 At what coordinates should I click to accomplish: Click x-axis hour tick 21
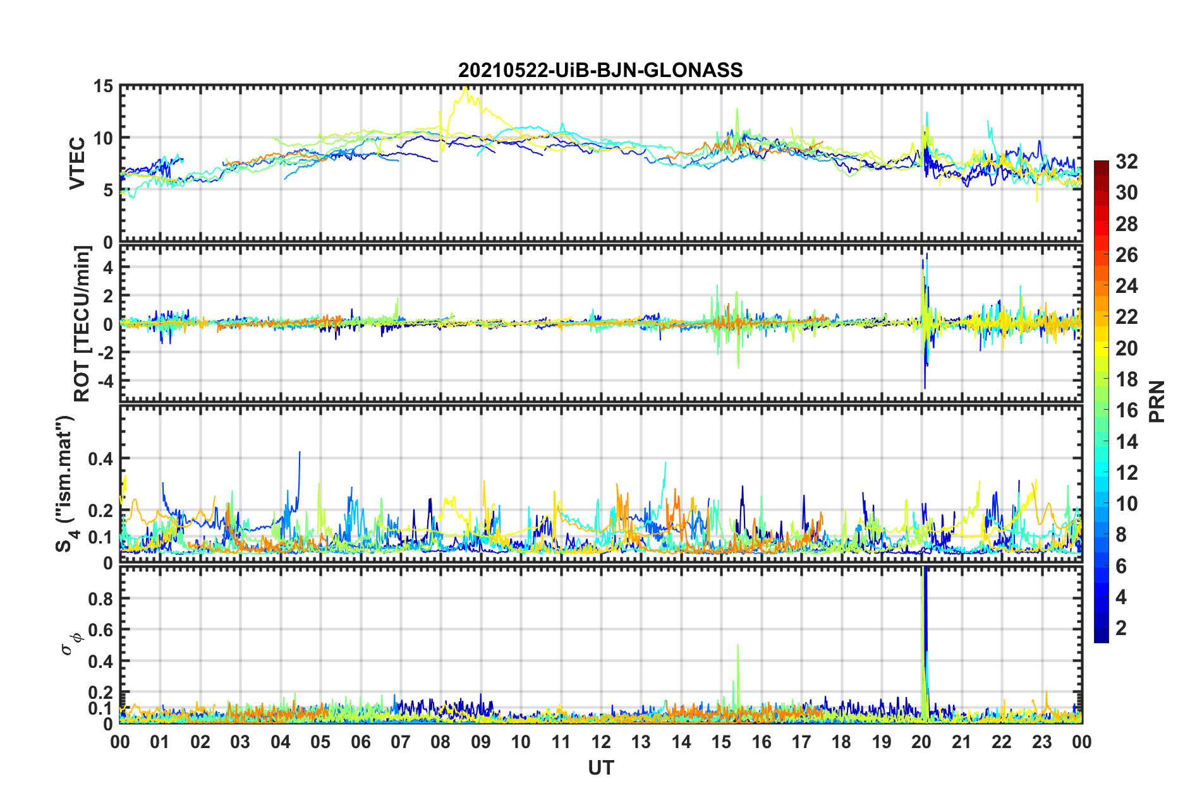(962, 742)
